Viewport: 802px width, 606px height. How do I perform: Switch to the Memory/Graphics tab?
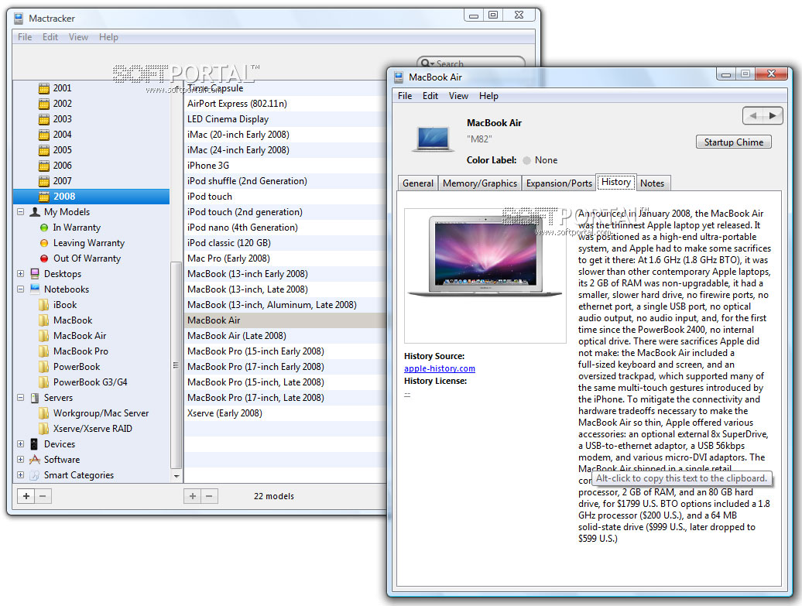tap(480, 183)
